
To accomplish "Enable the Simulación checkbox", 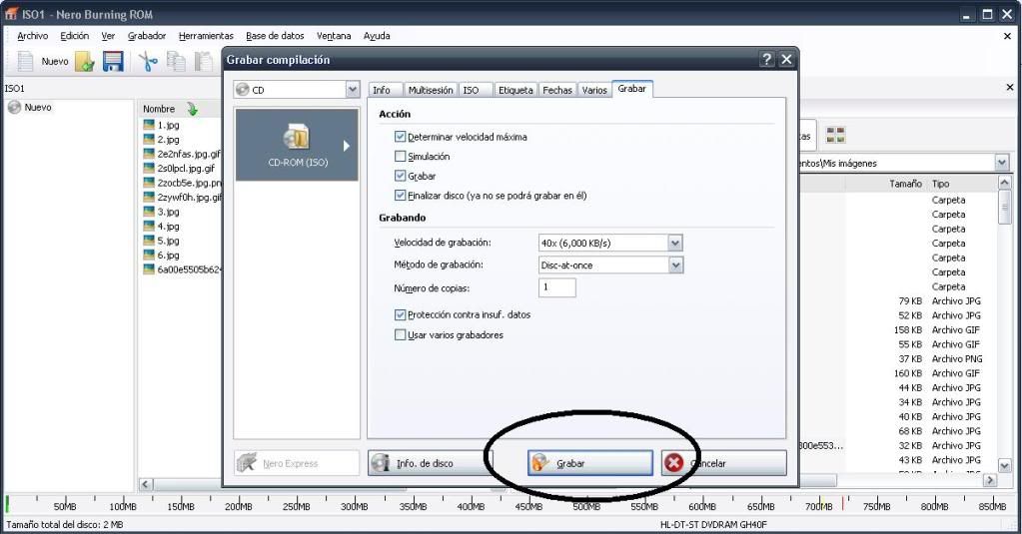I will coord(401,157).
